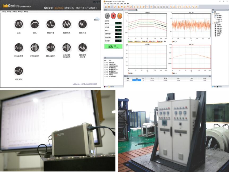Click the zoom-out magnifier in the chart toolbar
Screen dimensions: 229x172
190,7
